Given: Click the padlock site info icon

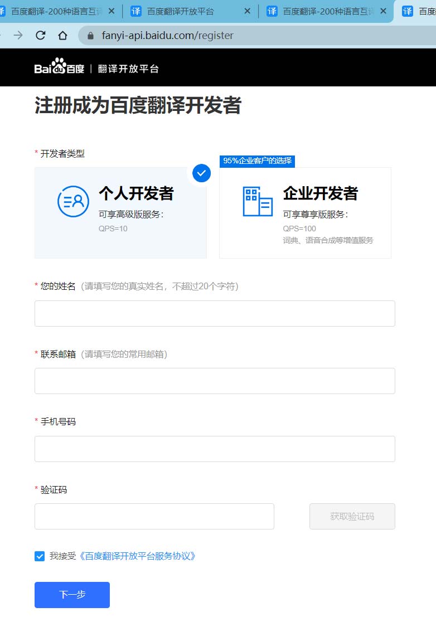Looking at the screenshot, I should pyautogui.click(x=90, y=36).
